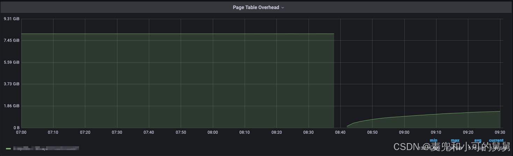Click the 08:20 time axis label
The height and width of the screenshot is (156, 513).
(276, 132)
